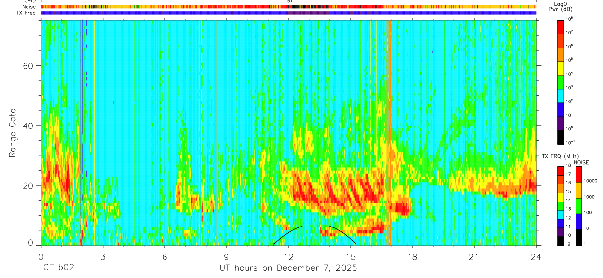Click the red top segment of the Lag0 Pwr colorbar
Screen dimensions: 603x278
point(560,26)
